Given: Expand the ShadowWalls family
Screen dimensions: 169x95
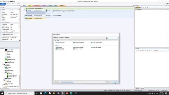Looking at the screenshot, I should click(4, 70).
